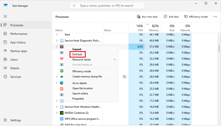The width and height of the screenshot is (221, 126).
Task: Click the orange S process icon at 25.5 MB
Action: pyautogui.click(x=62, y=89)
